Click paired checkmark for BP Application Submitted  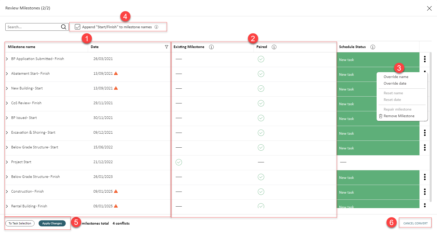261,59
